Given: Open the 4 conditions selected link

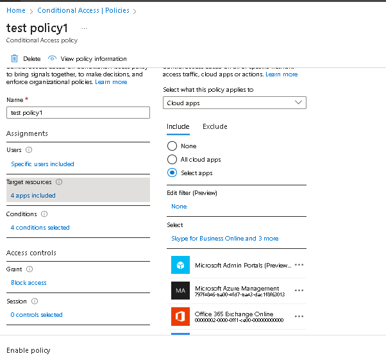Looking at the screenshot, I should tap(40, 228).
